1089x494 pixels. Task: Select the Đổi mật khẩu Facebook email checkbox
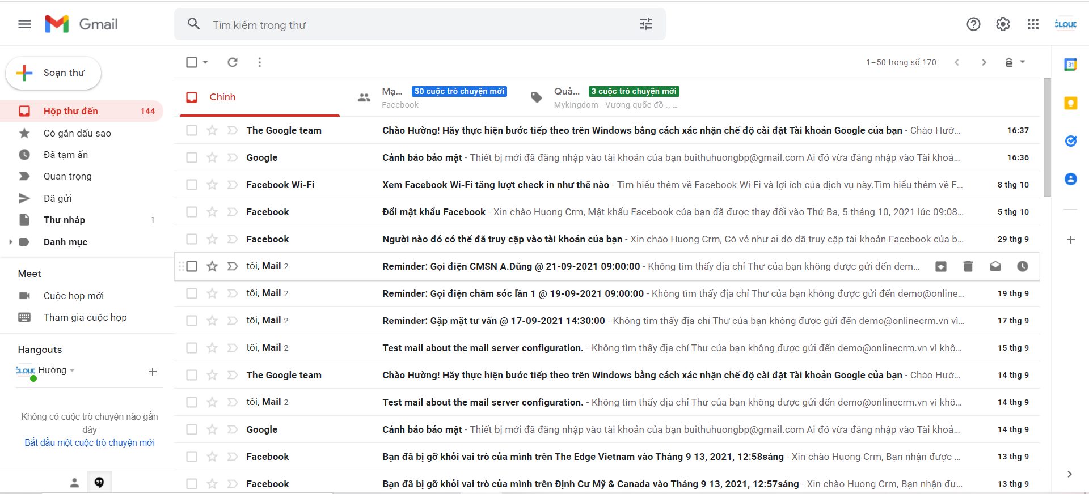click(x=192, y=212)
